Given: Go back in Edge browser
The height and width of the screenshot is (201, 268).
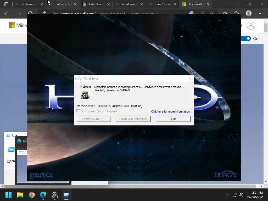Looking at the screenshot, I should coord(7,13).
